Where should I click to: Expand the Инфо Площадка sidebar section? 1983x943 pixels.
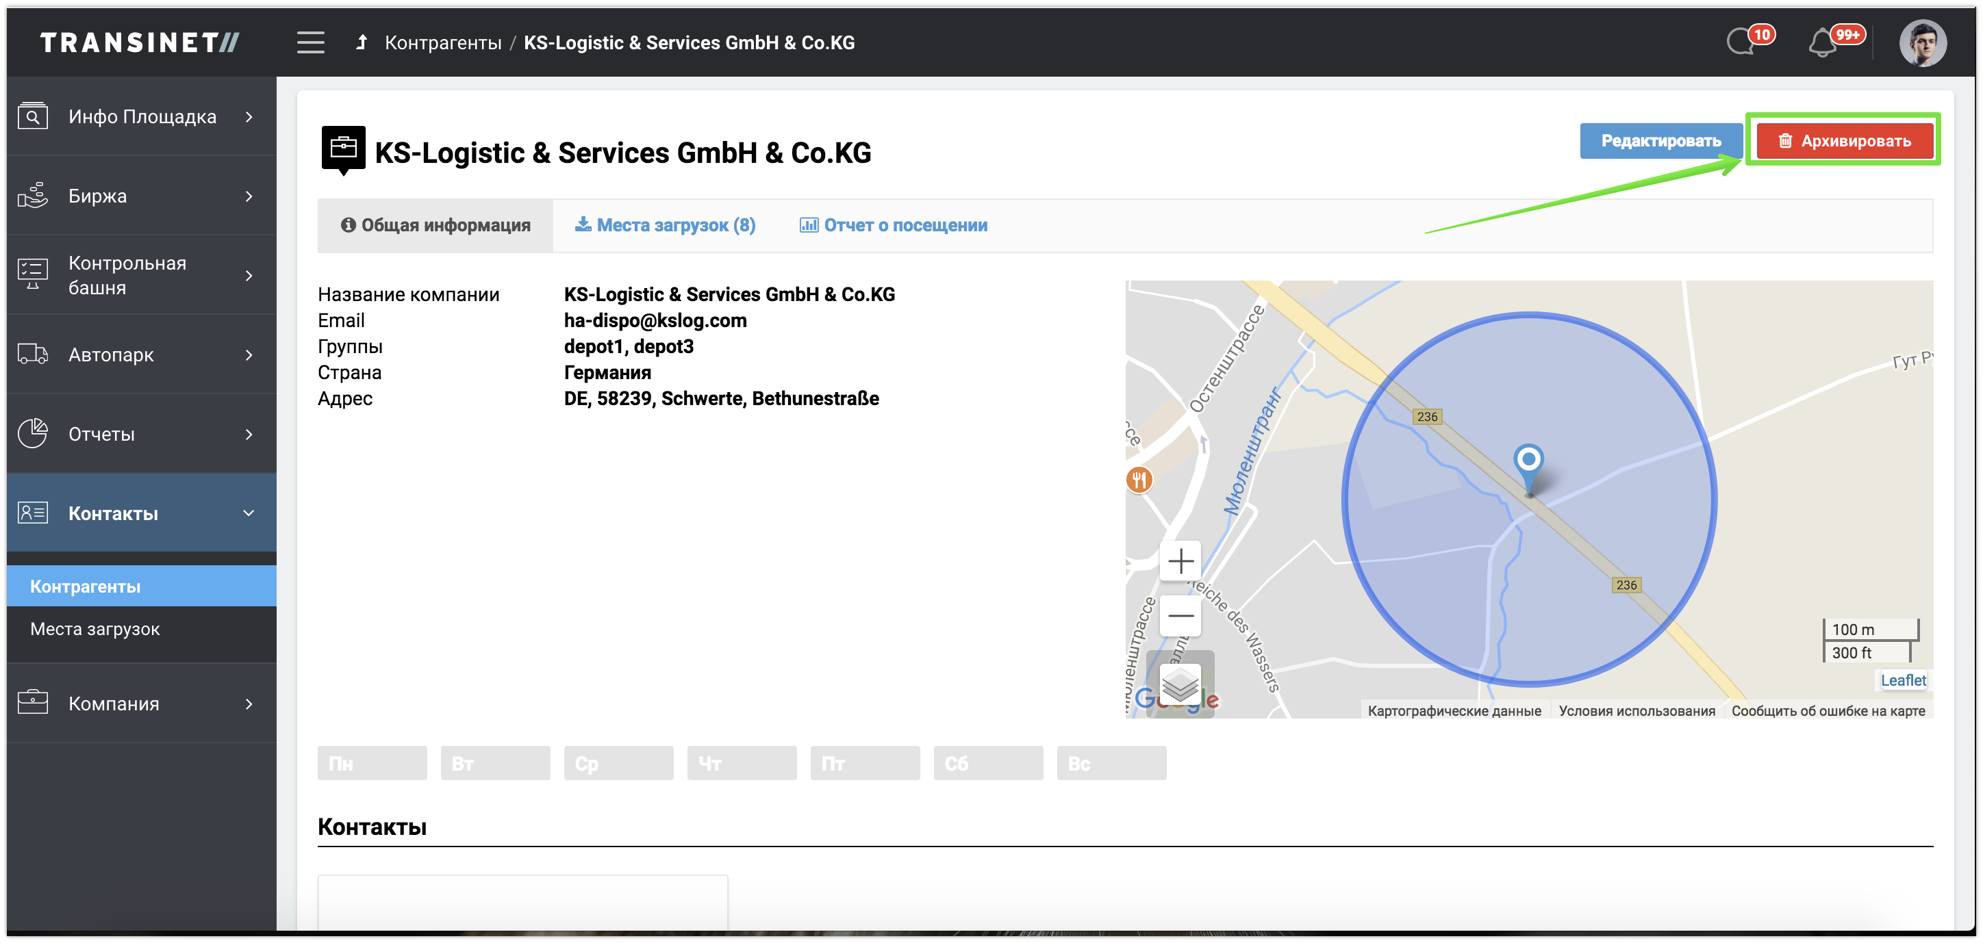click(x=142, y=116)
